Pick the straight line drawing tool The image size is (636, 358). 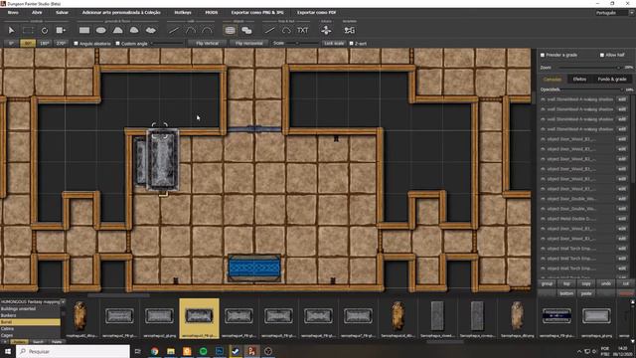(x=269, y=30)
